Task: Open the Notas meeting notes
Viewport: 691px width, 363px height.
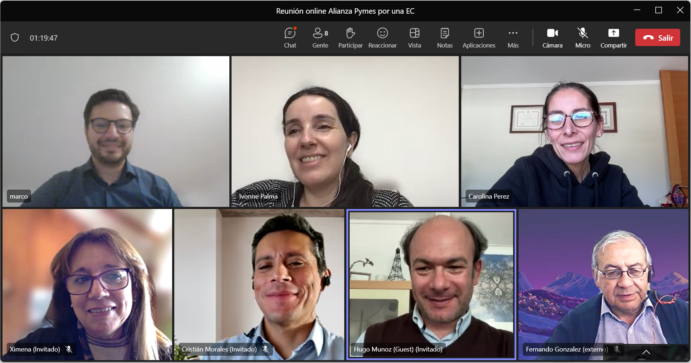Action: pyautogui.click(x=445, y=37)
